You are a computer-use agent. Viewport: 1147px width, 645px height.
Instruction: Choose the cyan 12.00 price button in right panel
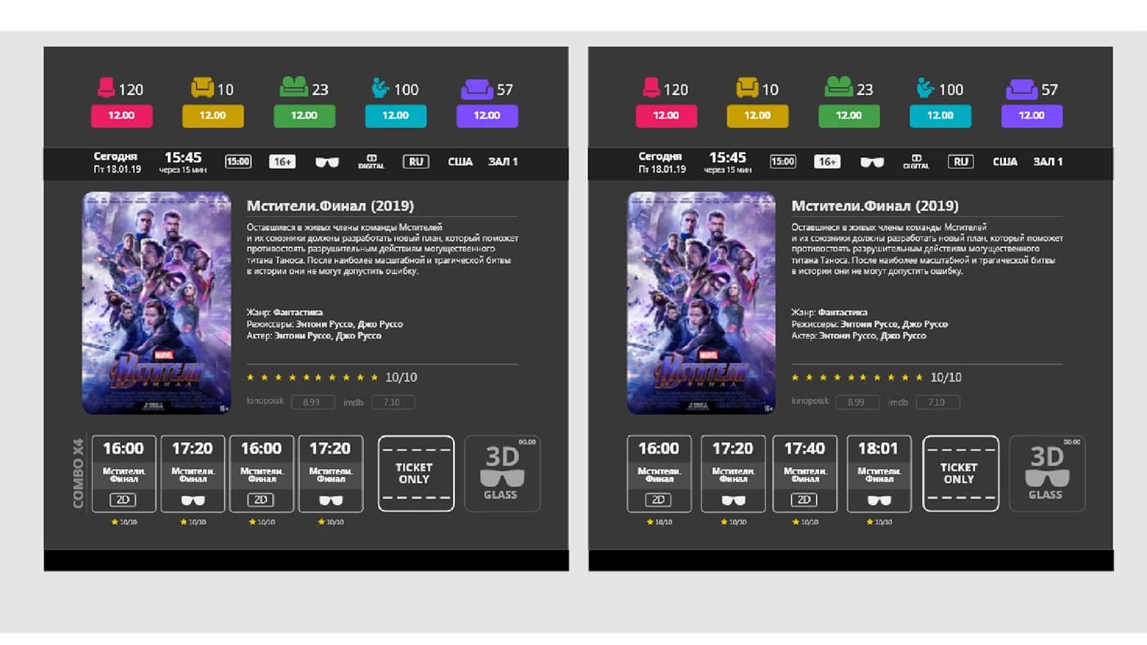(941, 116)
